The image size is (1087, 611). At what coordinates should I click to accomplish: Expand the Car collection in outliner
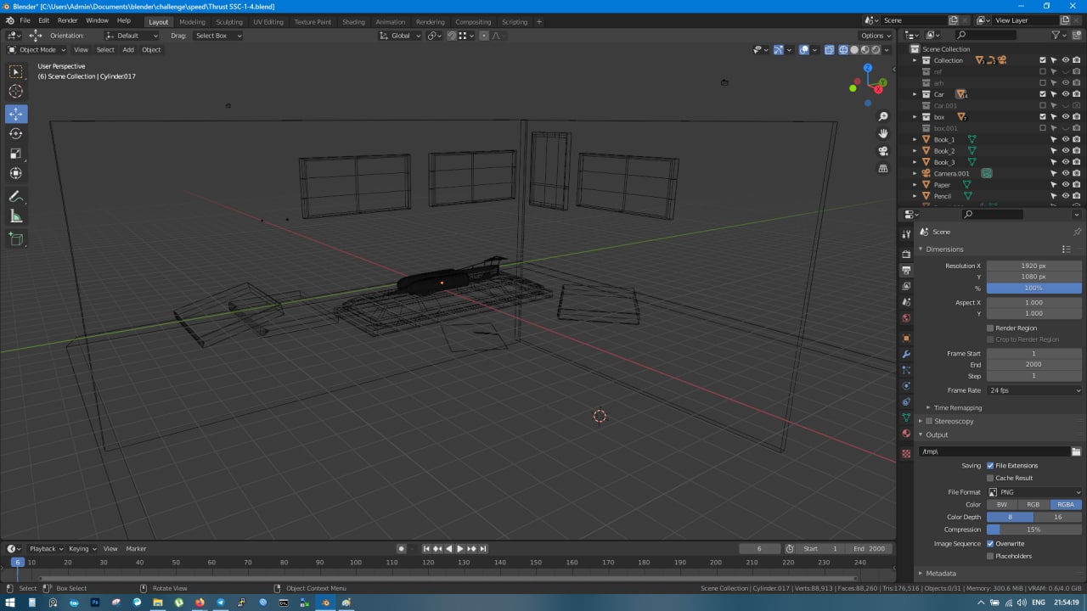point(915,94)
